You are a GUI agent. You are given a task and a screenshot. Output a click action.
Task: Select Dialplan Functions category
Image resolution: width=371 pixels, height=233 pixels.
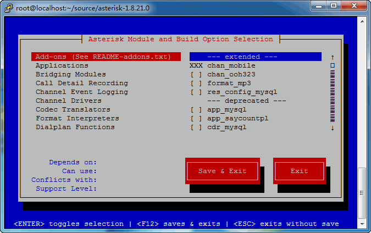click(75, 127)
